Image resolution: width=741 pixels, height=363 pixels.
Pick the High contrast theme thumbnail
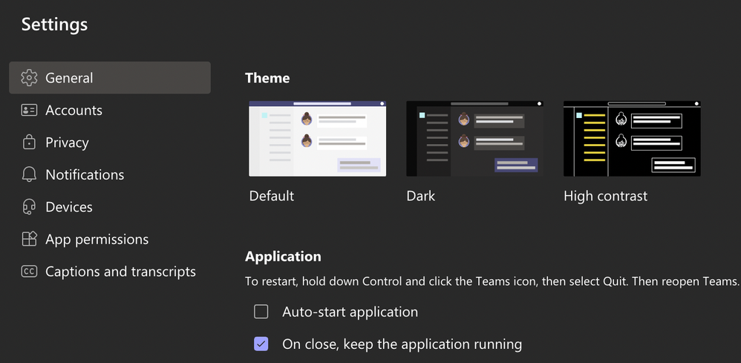click(633, 139)
